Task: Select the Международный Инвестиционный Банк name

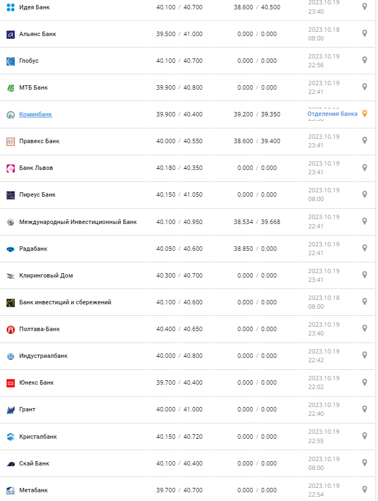Action: coord(78,222)
